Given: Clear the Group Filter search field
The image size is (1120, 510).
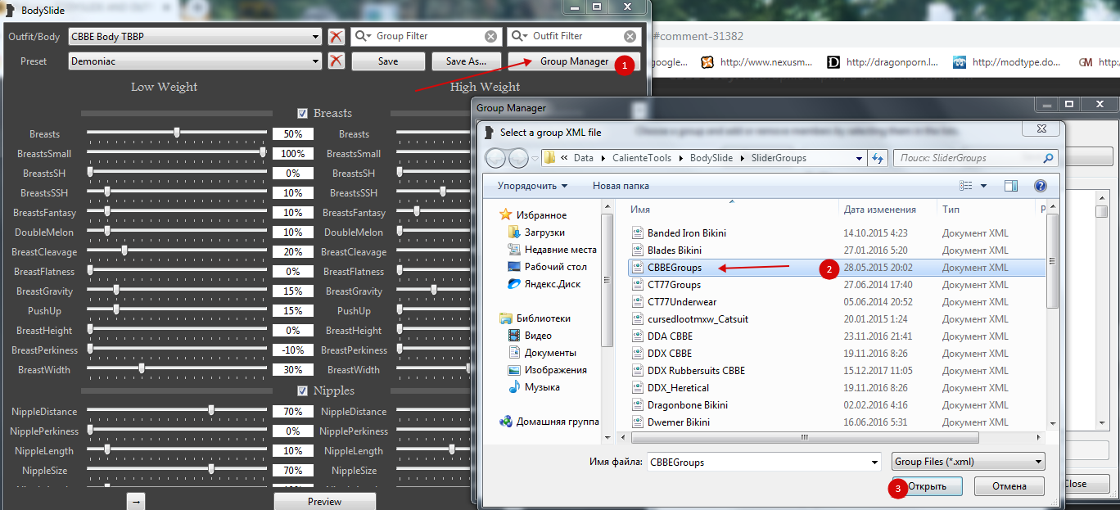Looking at the screenshot, I should pyautogui.click(x=490, y=37).
